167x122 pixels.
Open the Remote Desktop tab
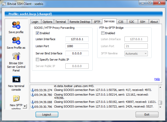(80, 22)
